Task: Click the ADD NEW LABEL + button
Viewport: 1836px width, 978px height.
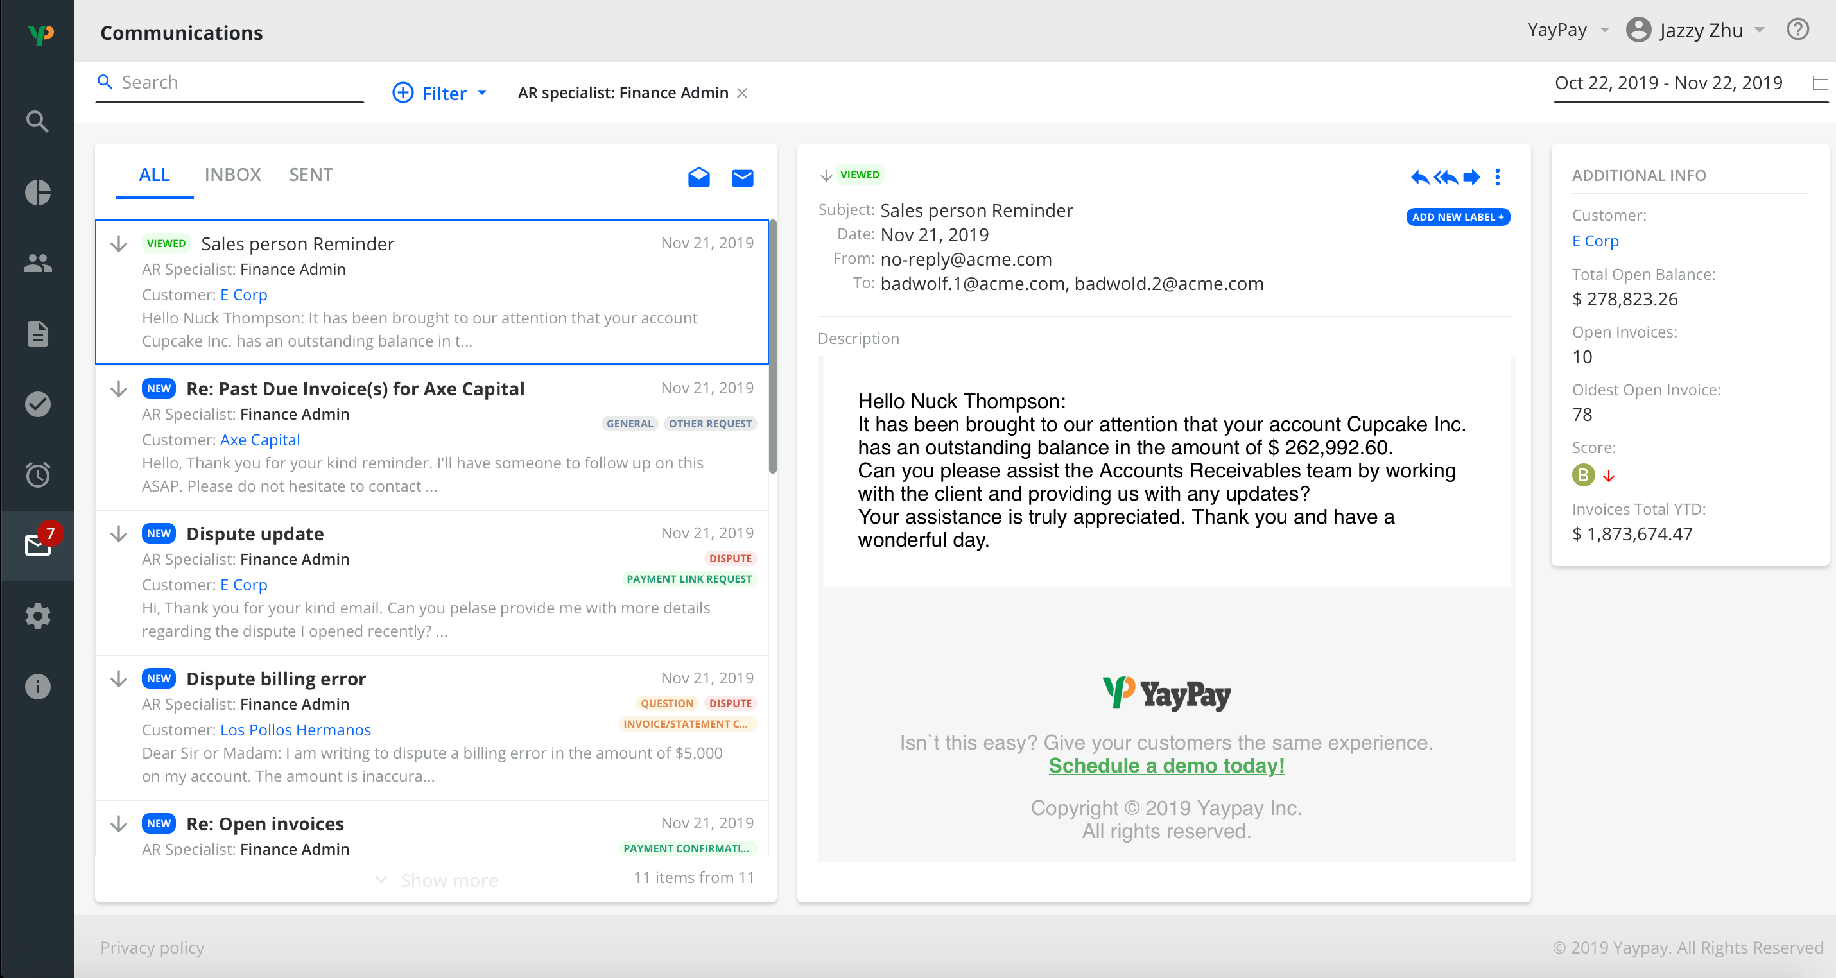Action: pos(1457,218)
